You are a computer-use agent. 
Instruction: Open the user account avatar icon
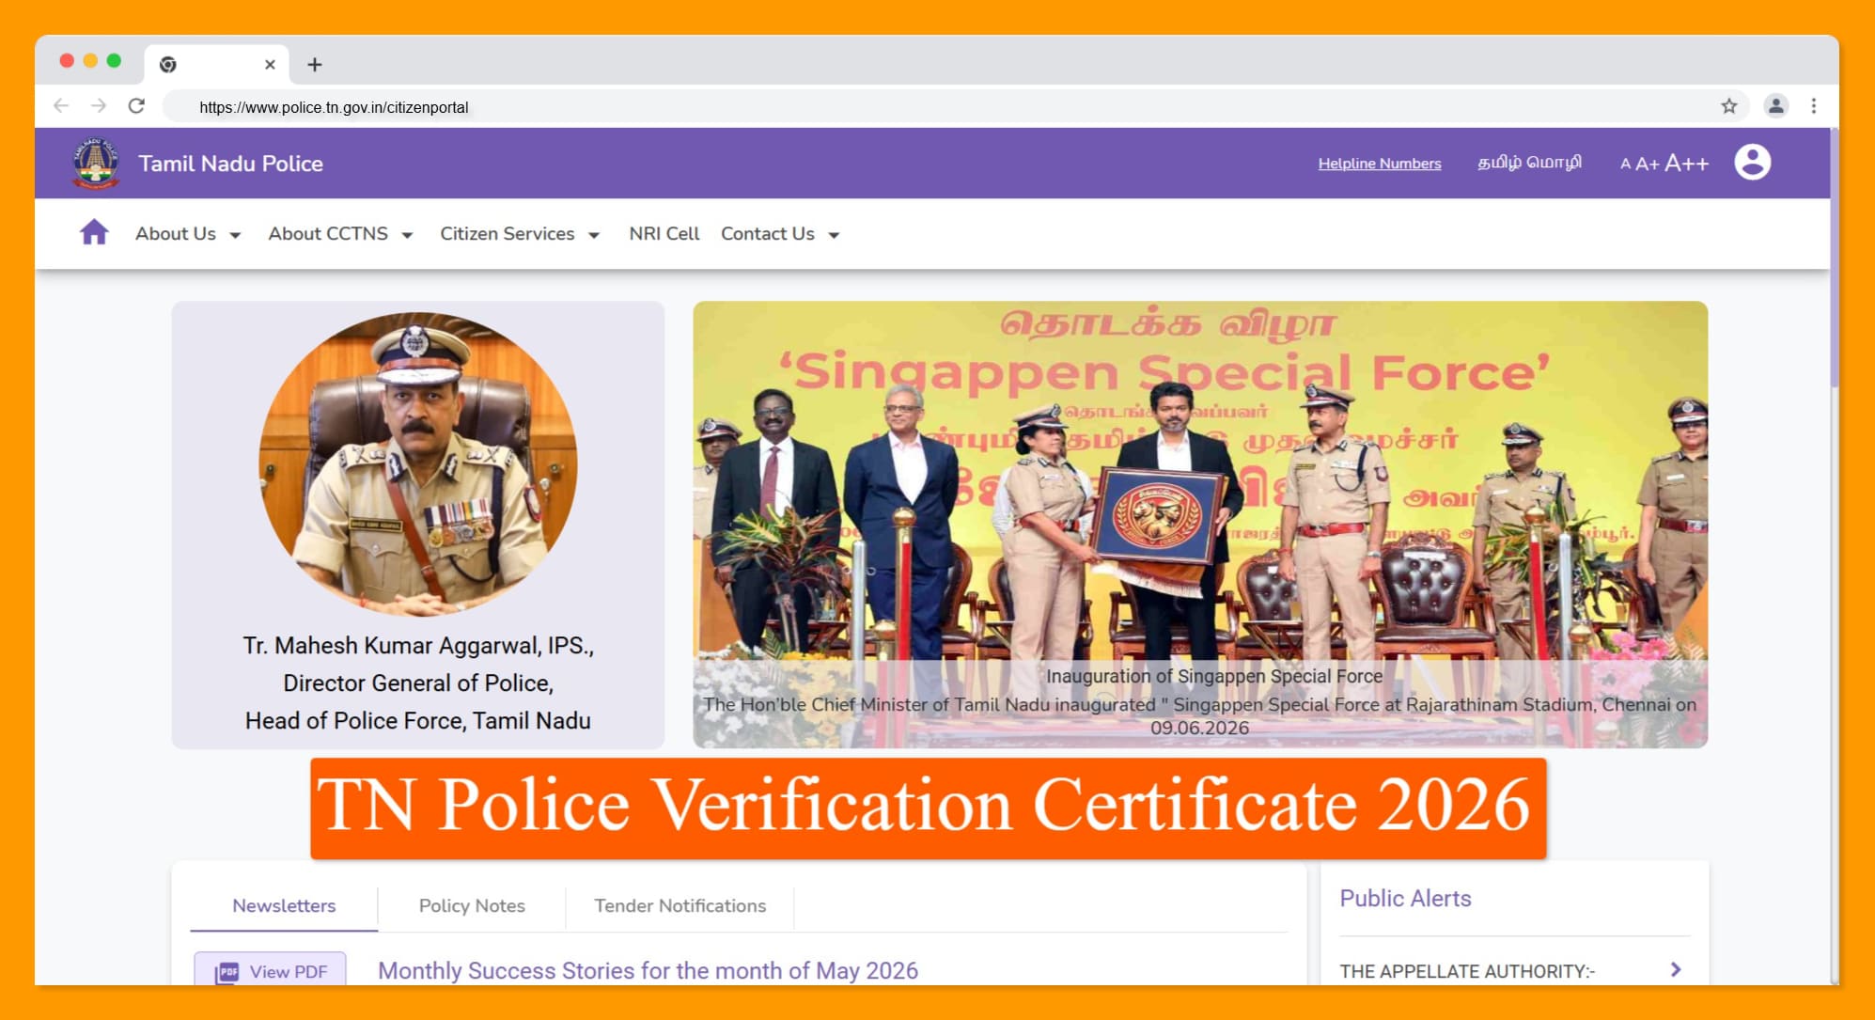click(x=1752, y=163)
